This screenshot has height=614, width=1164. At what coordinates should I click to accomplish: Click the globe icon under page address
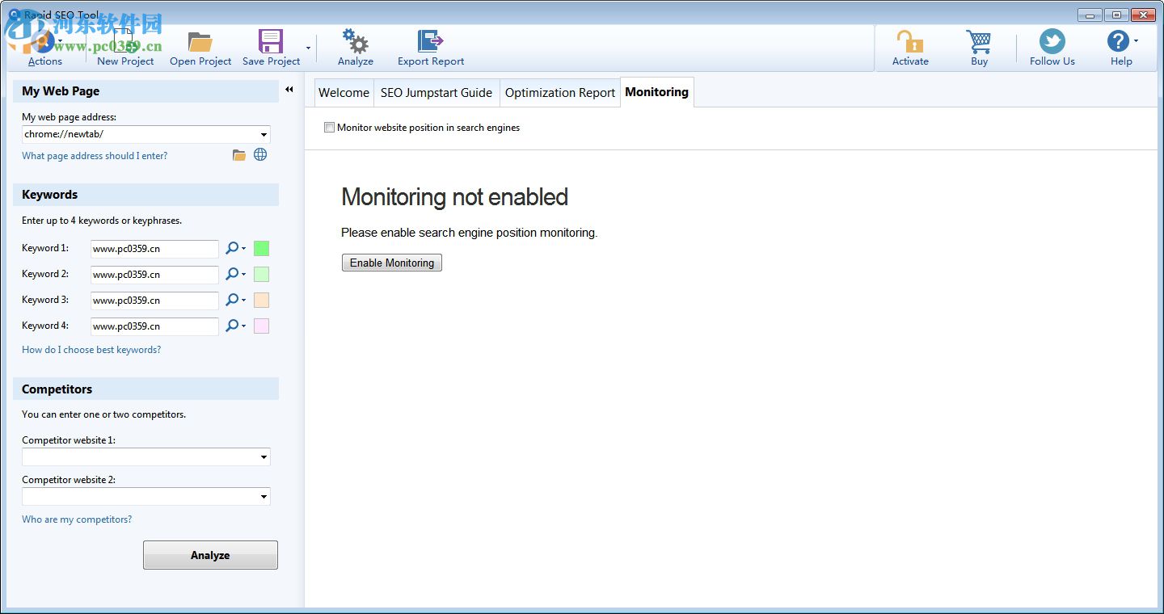click(260, 155)
